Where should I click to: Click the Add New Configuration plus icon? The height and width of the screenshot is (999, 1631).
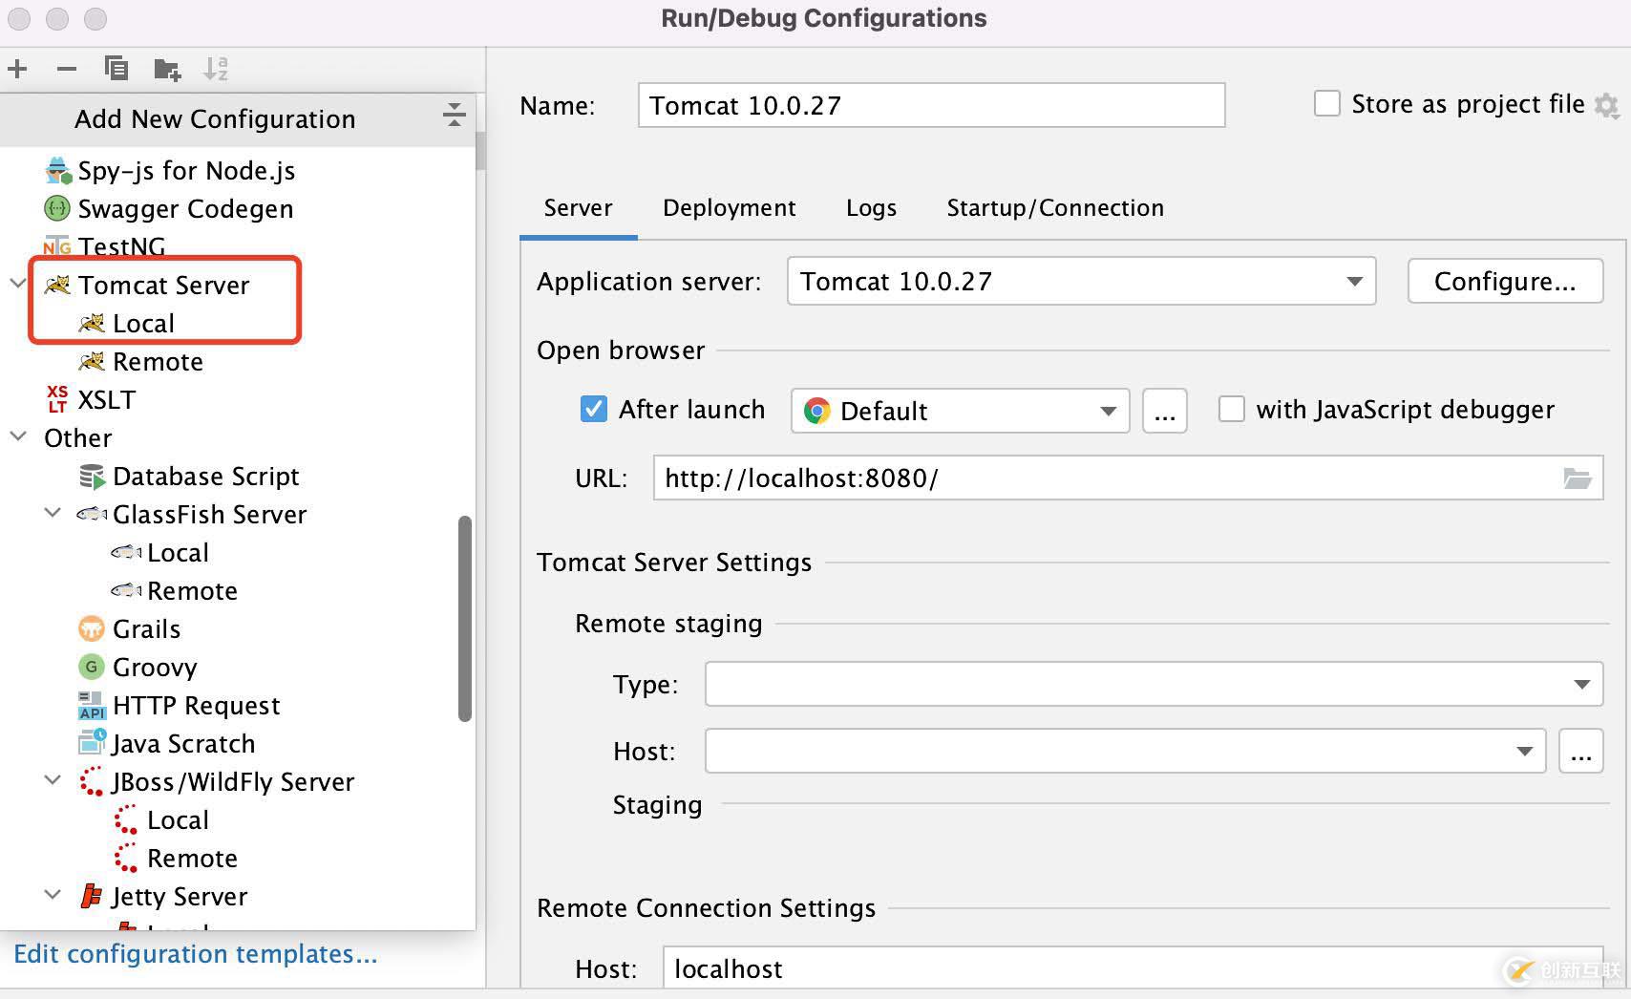click(17, 69)
